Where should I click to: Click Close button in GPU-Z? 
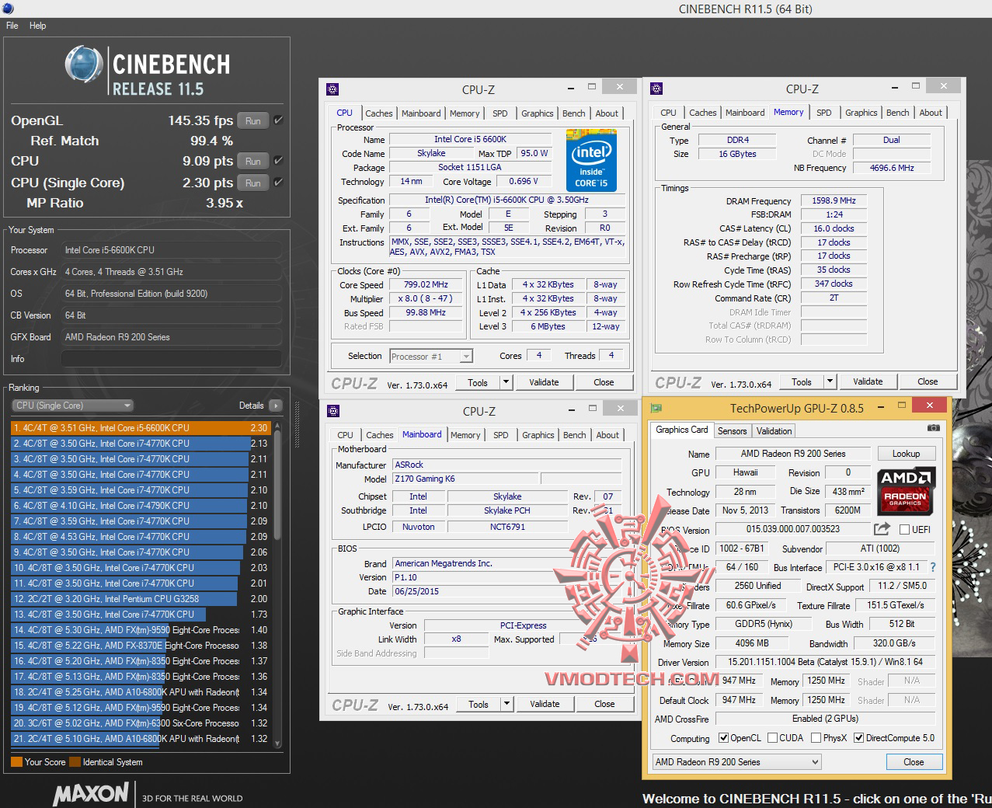click(914, 762)
